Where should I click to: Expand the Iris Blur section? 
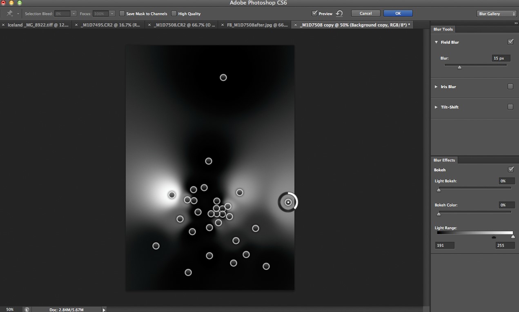tap(436, 86)
